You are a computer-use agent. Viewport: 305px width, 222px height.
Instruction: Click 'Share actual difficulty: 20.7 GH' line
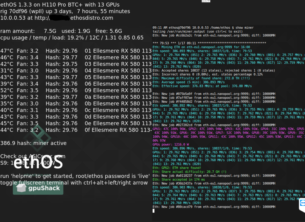pos(189,172)
